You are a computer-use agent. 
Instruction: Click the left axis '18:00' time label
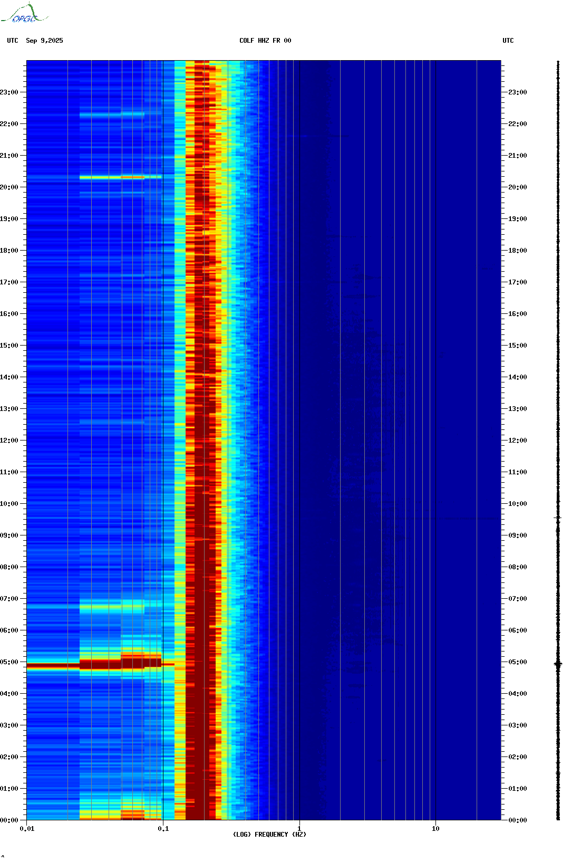point(9,251)
